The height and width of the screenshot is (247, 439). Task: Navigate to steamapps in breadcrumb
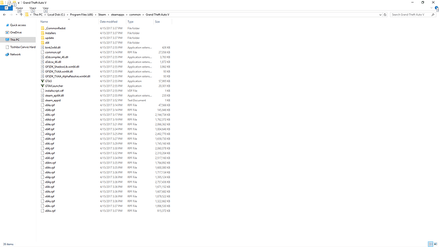pyautogui.click(x=118, y=15)
